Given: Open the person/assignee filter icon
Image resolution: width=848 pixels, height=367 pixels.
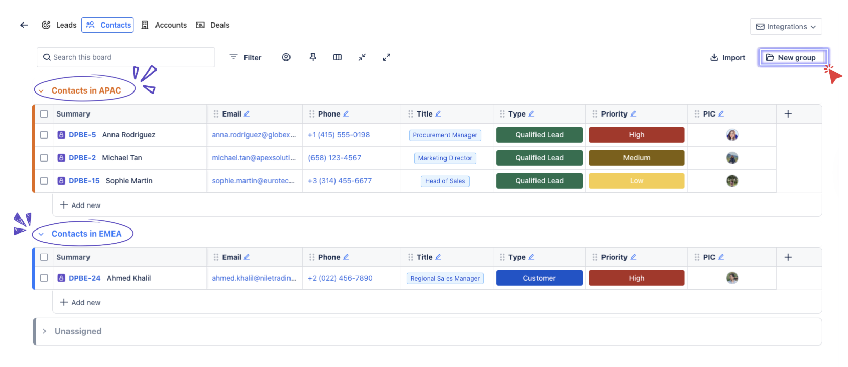Looking at the screenshot, I should [x=286, y=57].
